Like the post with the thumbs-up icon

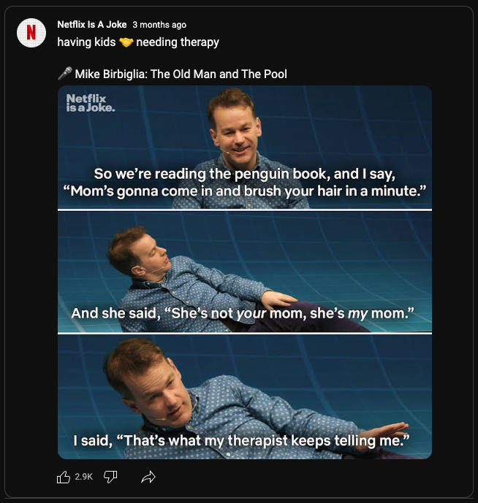(64, 477)
